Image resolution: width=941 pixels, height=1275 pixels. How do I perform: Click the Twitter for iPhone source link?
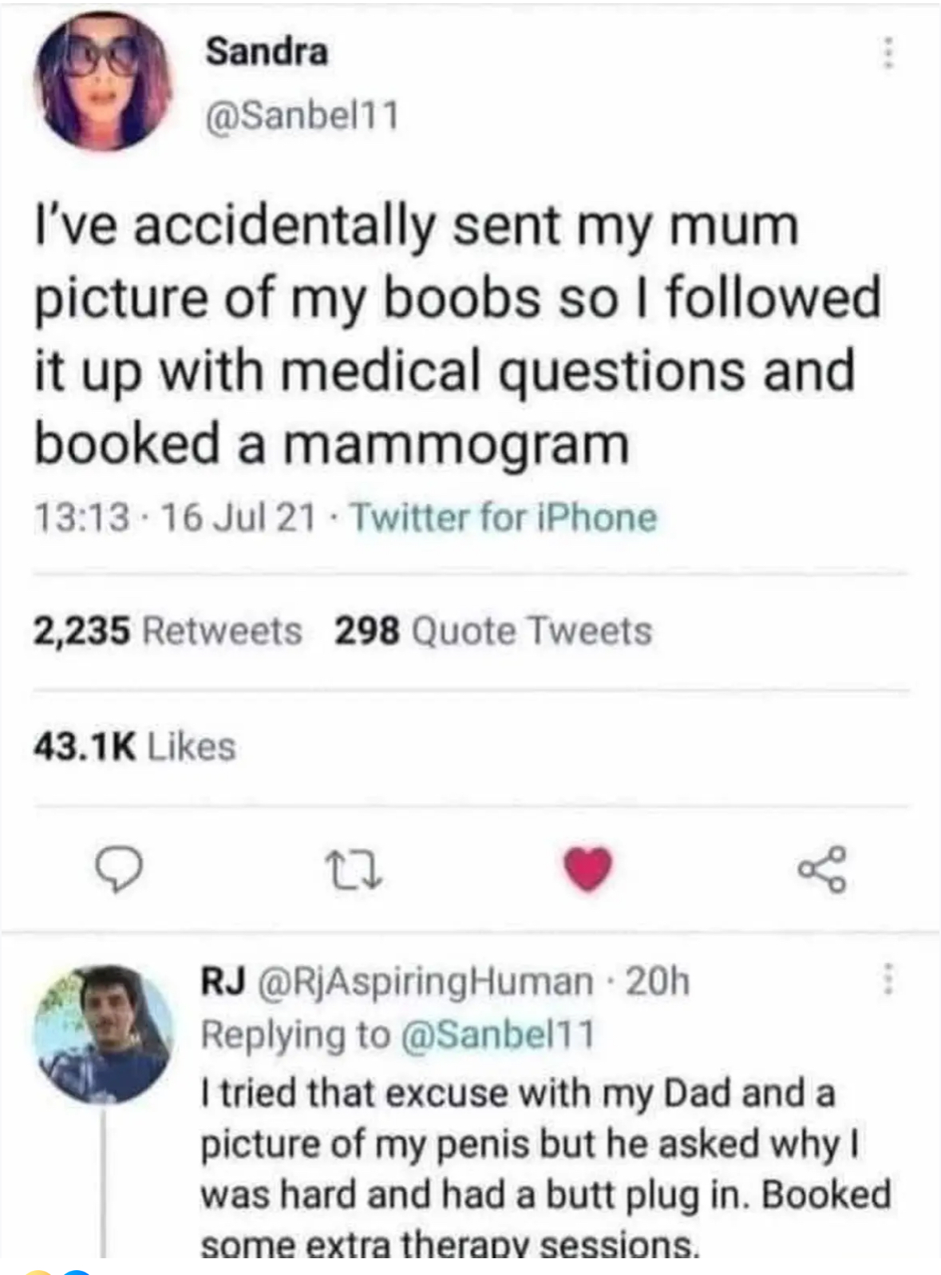(x=504, y=517)
